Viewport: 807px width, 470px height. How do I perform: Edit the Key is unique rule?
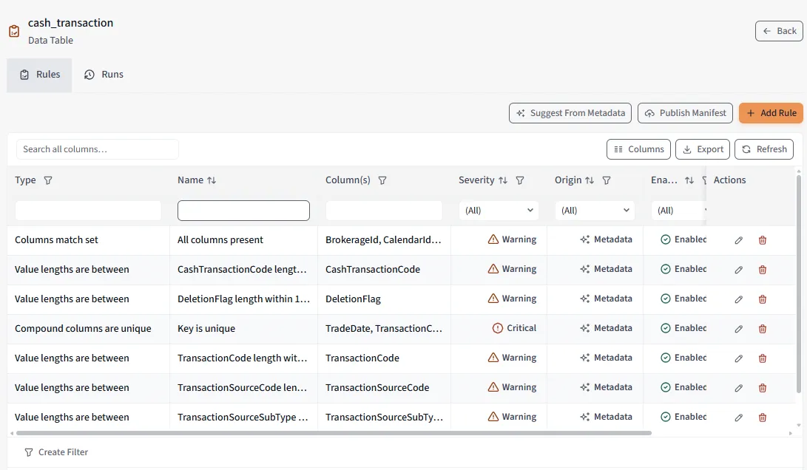[x=738, y=329]
